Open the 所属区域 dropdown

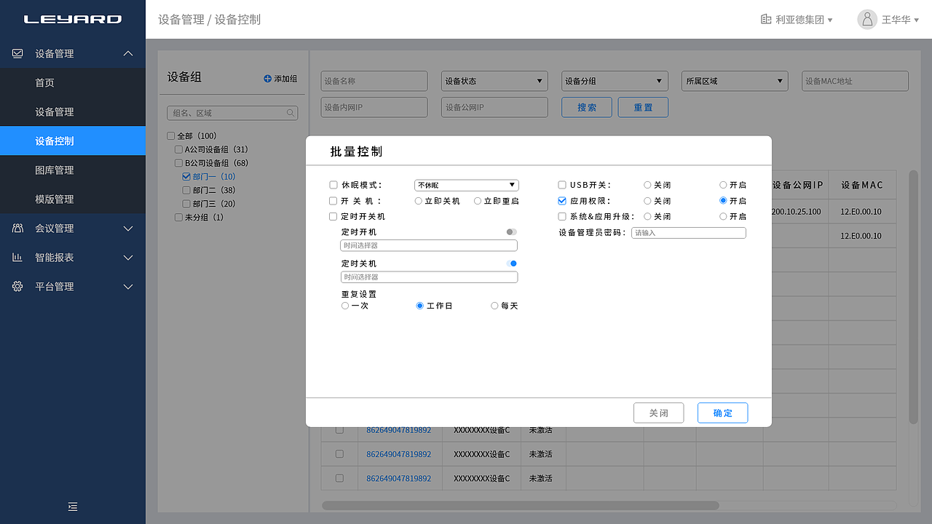(x=734, y=81)
